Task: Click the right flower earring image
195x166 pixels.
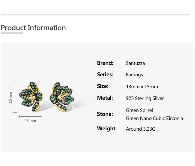Action: point(62,97)
